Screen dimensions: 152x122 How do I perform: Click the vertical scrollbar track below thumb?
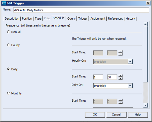pos(145,93)
